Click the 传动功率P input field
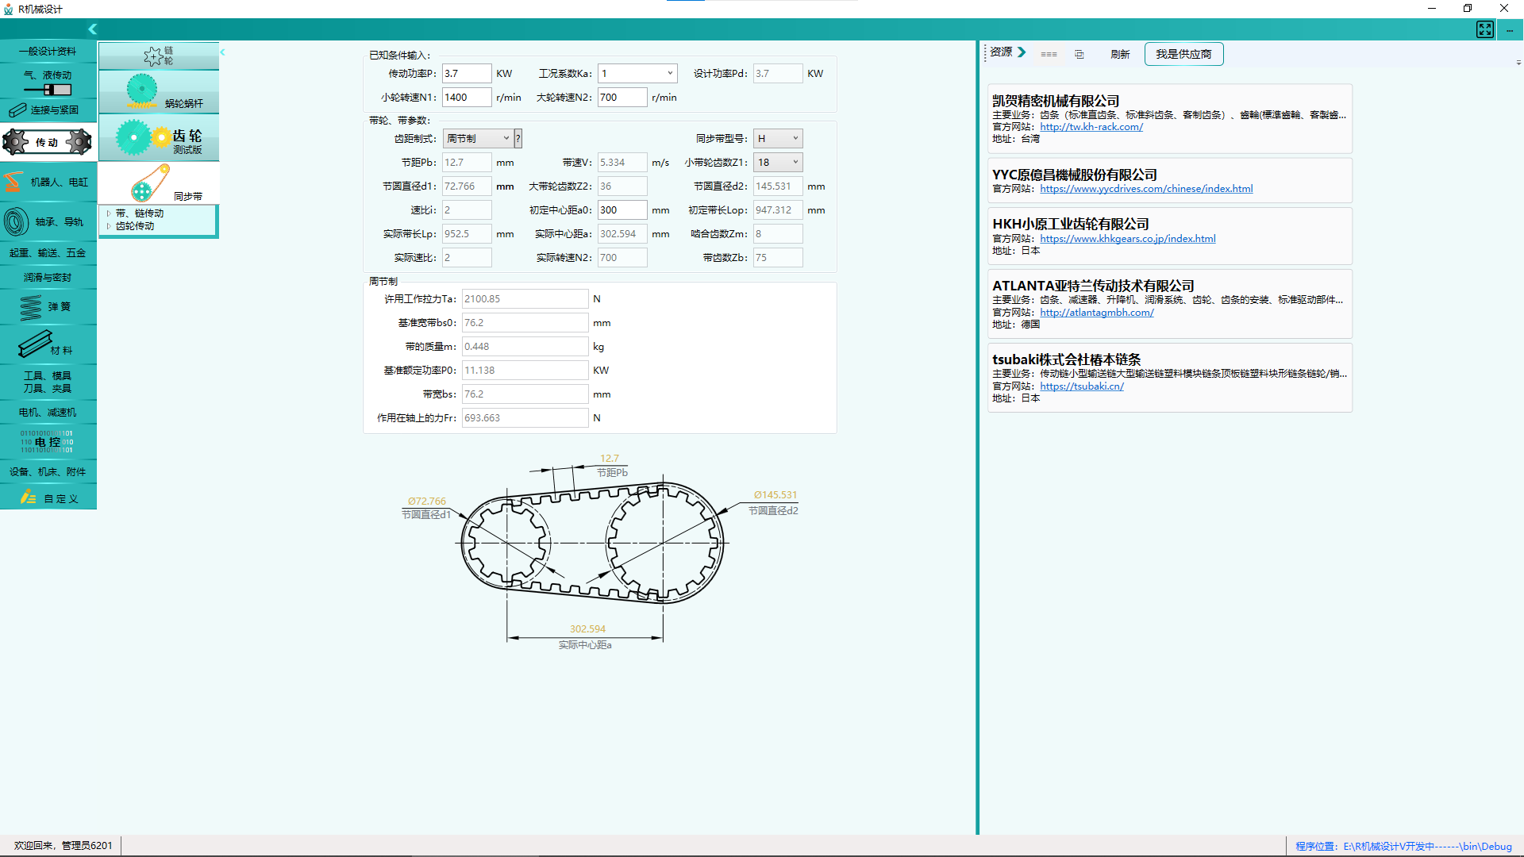 (466, 74)
